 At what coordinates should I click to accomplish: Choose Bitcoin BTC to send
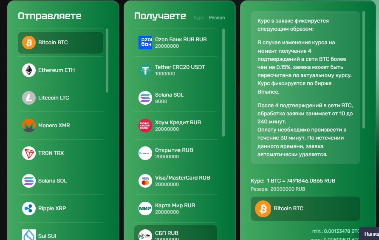click(x=60, y=43)
